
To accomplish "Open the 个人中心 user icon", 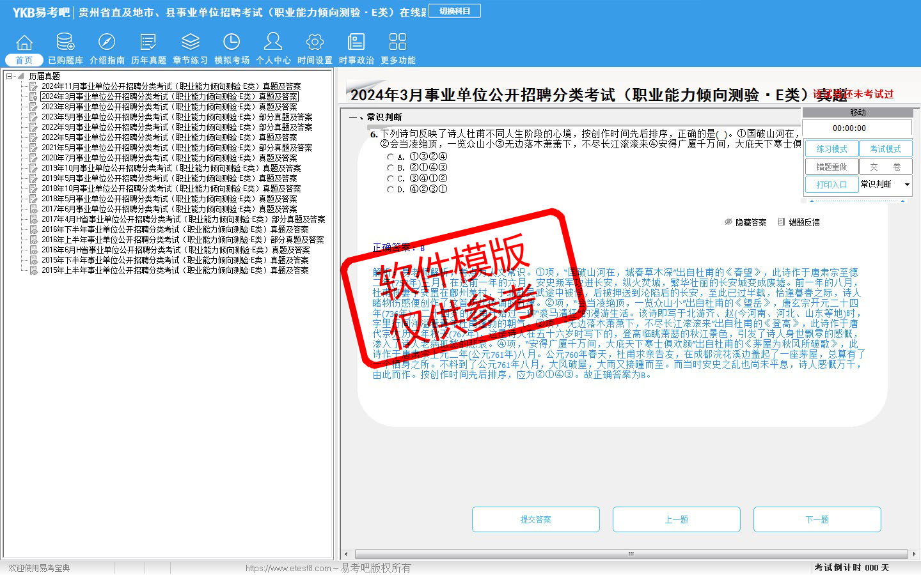I will [273, 42].
